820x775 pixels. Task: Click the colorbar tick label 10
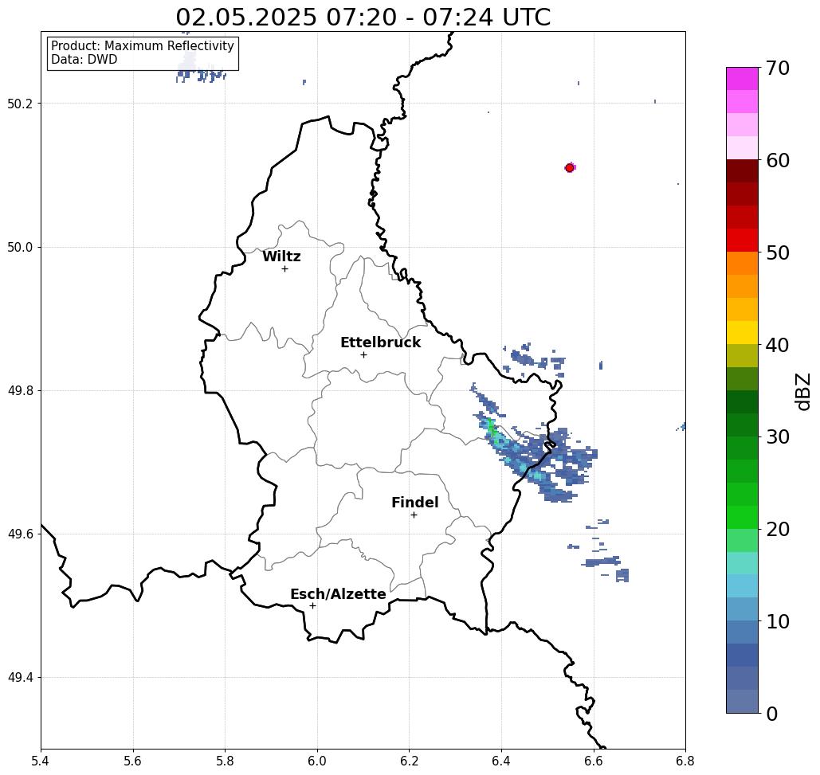tap(778, 621)
